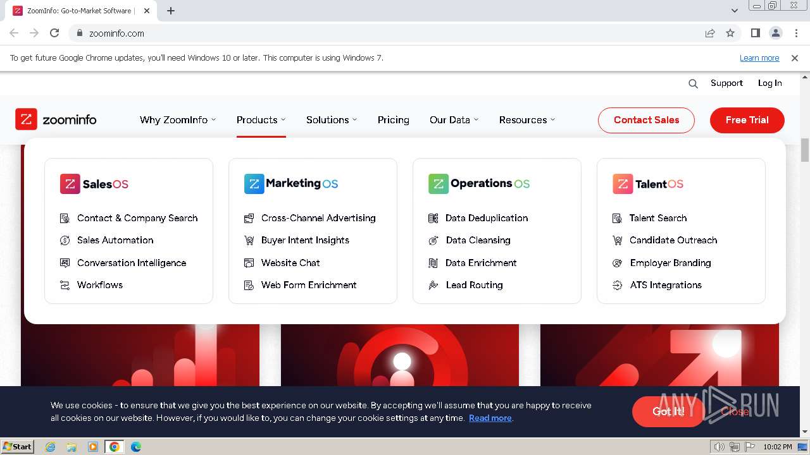The height and width of the screenshot is (455, 810).
Task: Click the Lead Routing icon
Action: coord(433,285)
